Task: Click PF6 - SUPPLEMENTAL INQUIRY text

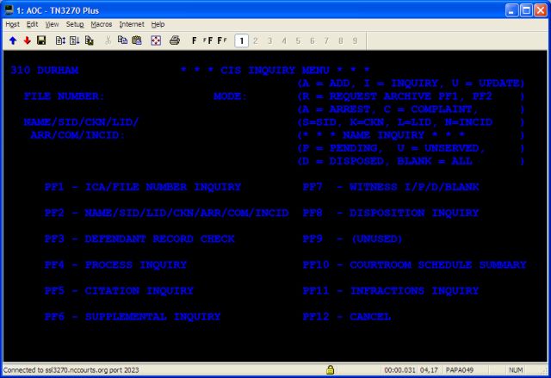Action: [133, 317]
